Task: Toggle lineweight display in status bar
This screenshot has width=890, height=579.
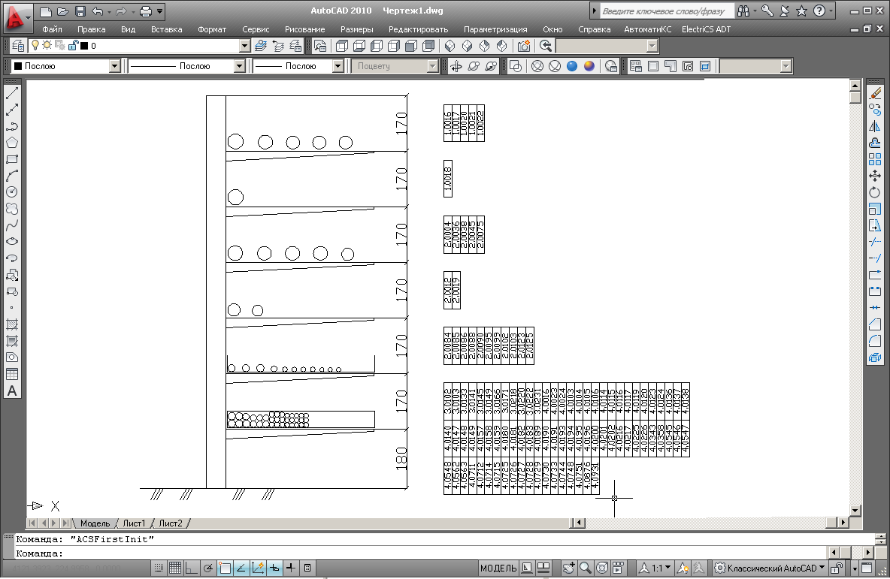Action: click(291, 568)
